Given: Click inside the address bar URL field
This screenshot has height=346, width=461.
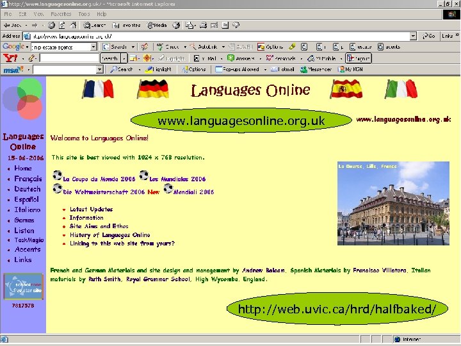Looking at the screenshot, I should coord(220,36).
